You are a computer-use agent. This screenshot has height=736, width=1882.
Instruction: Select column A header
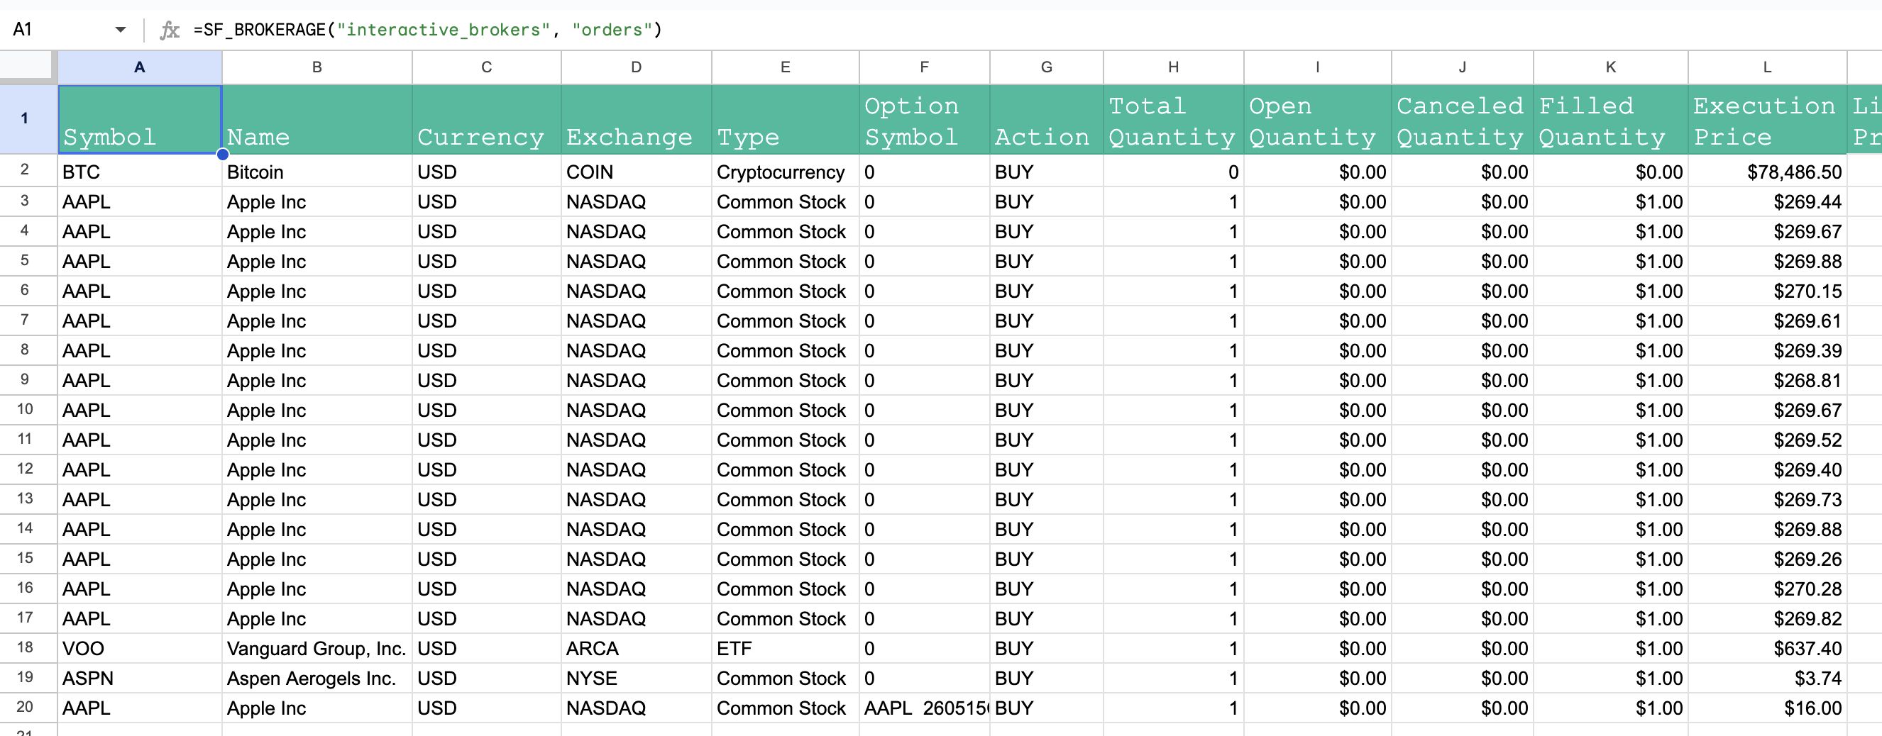(140, 67)
